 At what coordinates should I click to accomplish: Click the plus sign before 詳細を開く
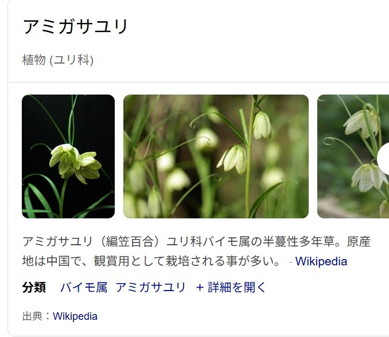click(200, 288)
